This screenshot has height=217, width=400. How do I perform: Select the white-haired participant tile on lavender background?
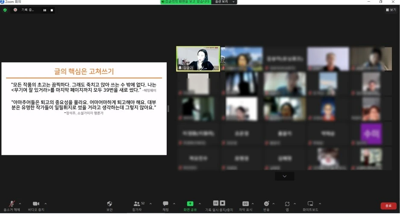328,59
